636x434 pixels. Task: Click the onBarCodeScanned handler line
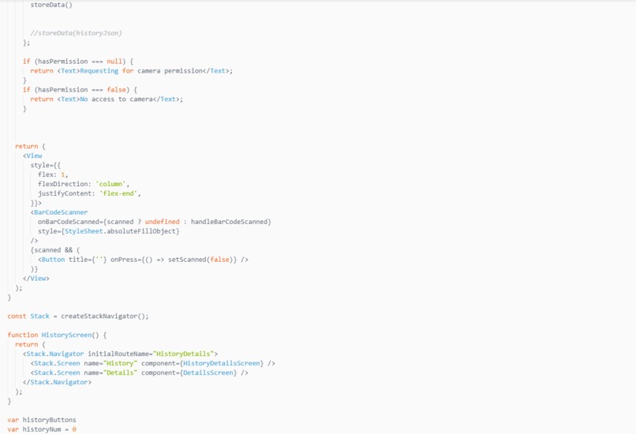[x=155, y=222]
